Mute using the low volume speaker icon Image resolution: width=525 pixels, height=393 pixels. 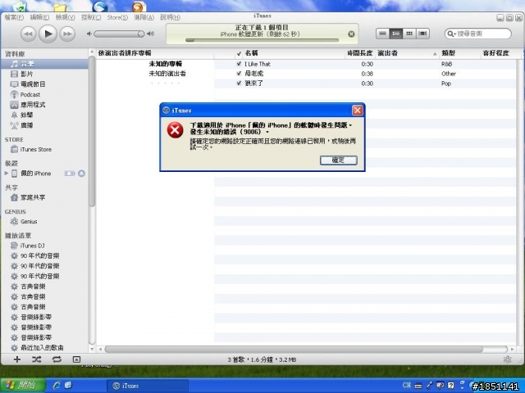point(89,34)
